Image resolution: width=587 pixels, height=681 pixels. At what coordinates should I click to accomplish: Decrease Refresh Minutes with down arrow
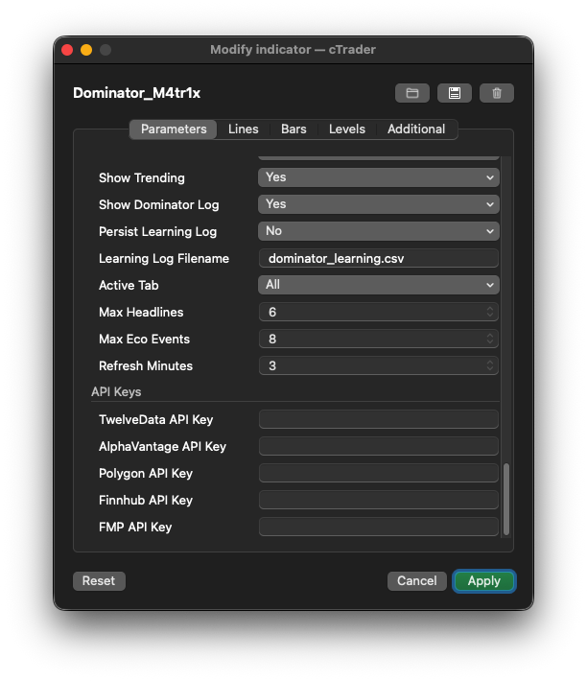490,369
